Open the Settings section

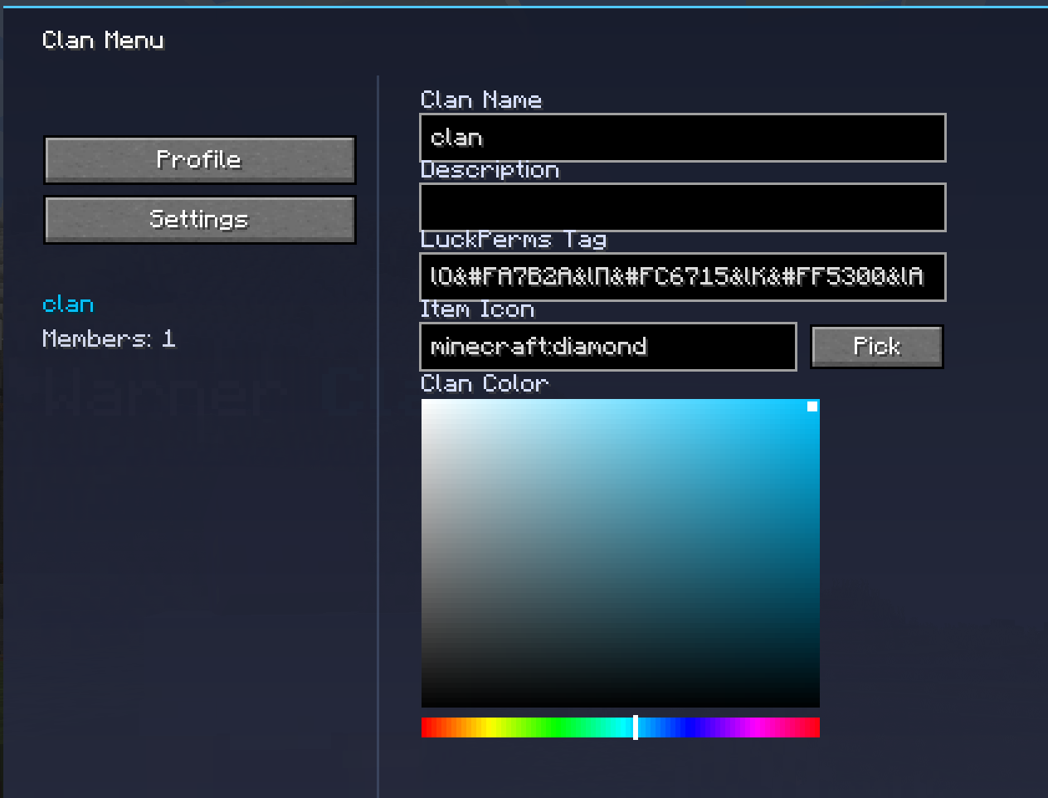[x=199, y=220]
